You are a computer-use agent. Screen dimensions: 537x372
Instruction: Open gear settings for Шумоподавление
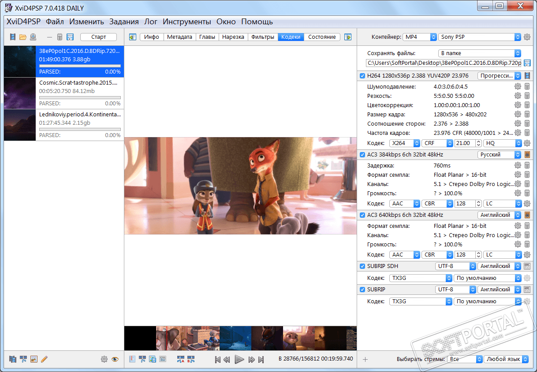[518, 87]
